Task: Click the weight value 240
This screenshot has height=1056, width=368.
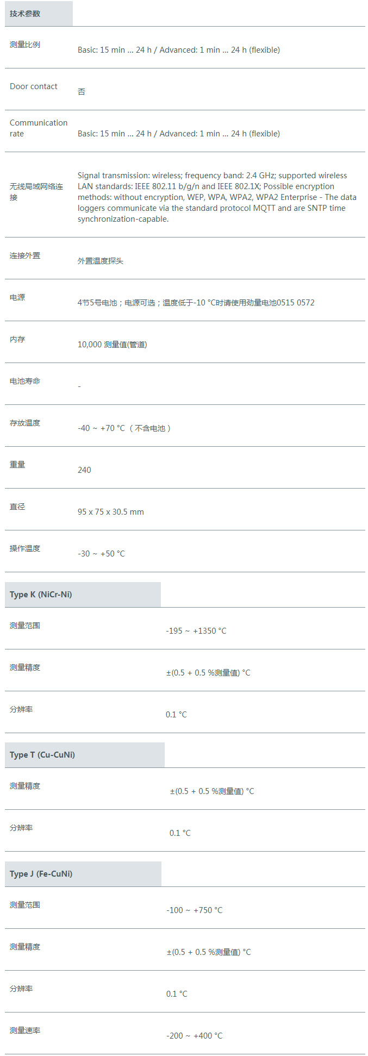Action: (84, 470)
